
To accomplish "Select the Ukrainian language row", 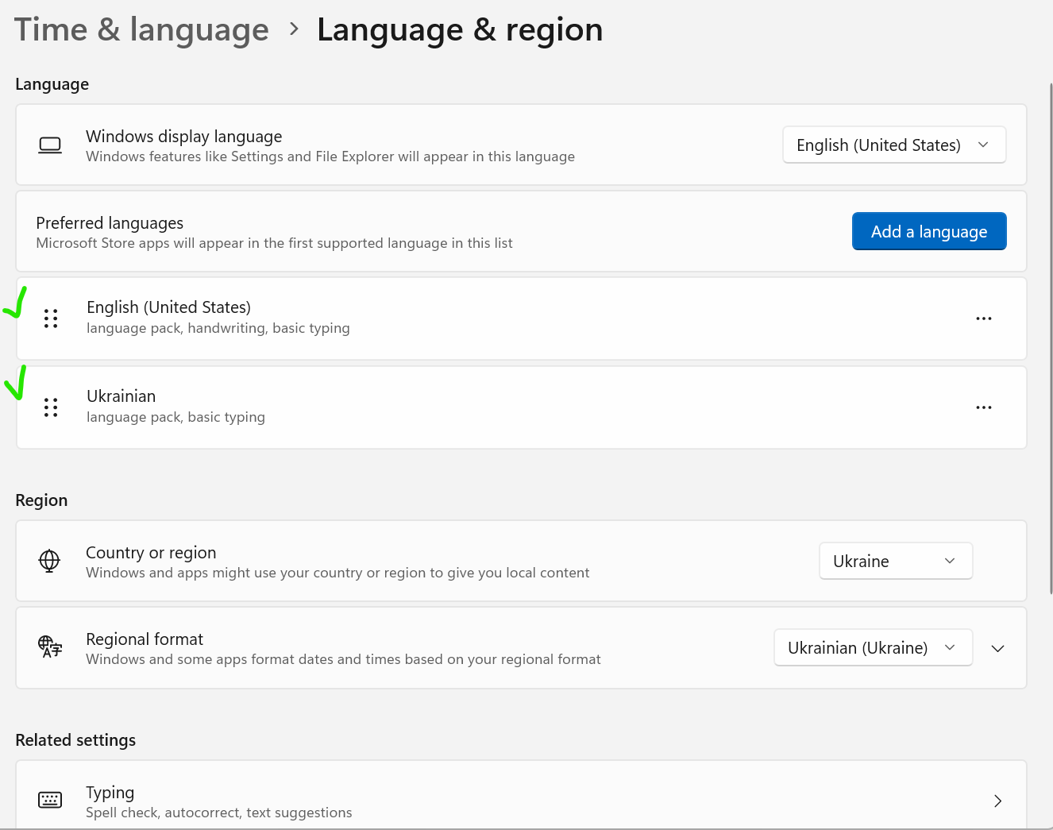I will pos(521,407).
